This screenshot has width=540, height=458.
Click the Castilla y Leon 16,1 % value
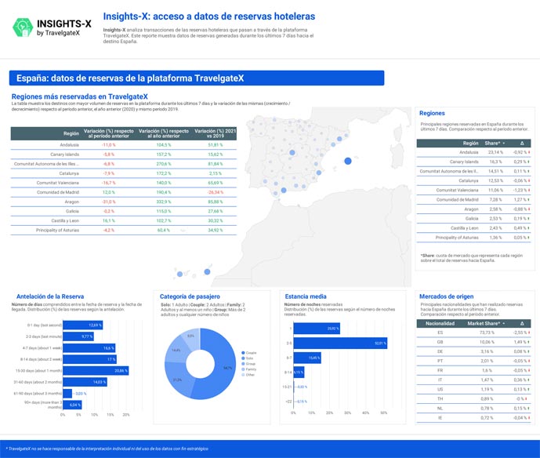point(109,220)
